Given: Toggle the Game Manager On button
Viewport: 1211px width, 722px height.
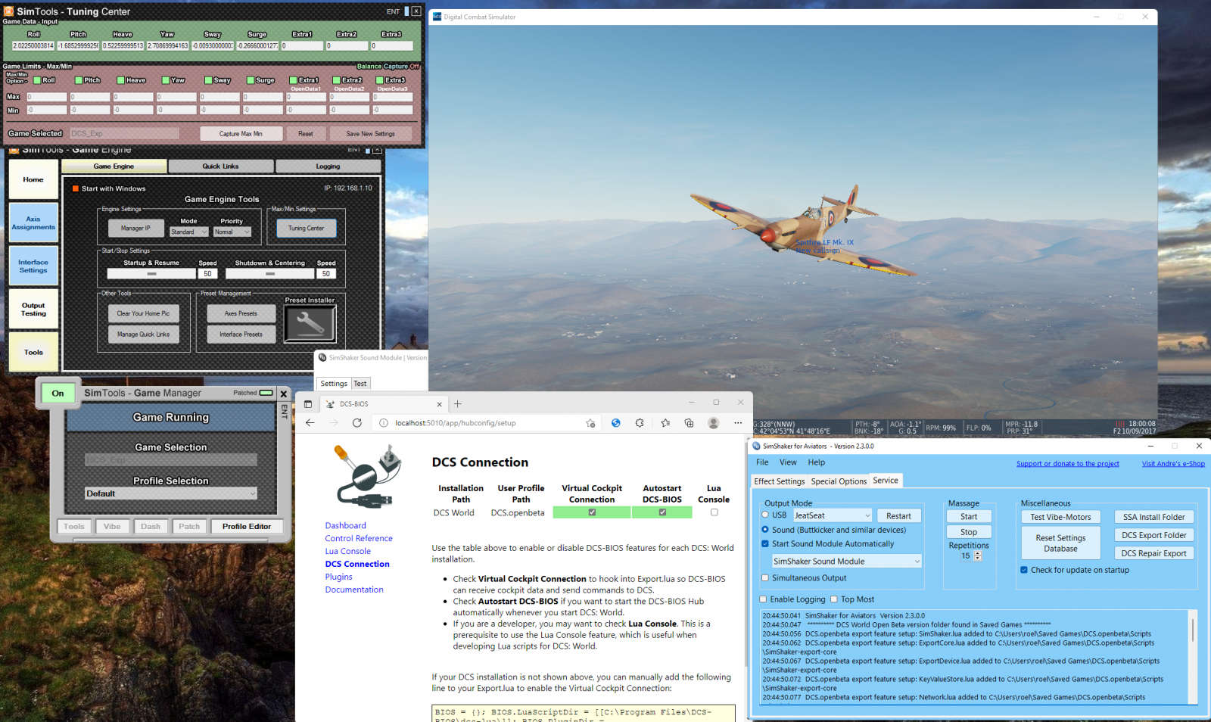Looking at the screenshot, I should (x=58, y=394).
